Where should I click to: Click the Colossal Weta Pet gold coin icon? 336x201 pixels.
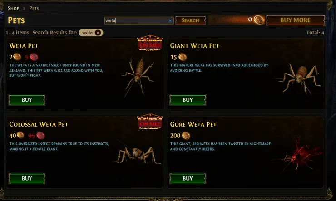click(x=20, y=135)
